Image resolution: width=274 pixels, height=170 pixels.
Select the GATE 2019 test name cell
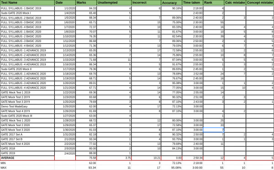pos(27,153)
